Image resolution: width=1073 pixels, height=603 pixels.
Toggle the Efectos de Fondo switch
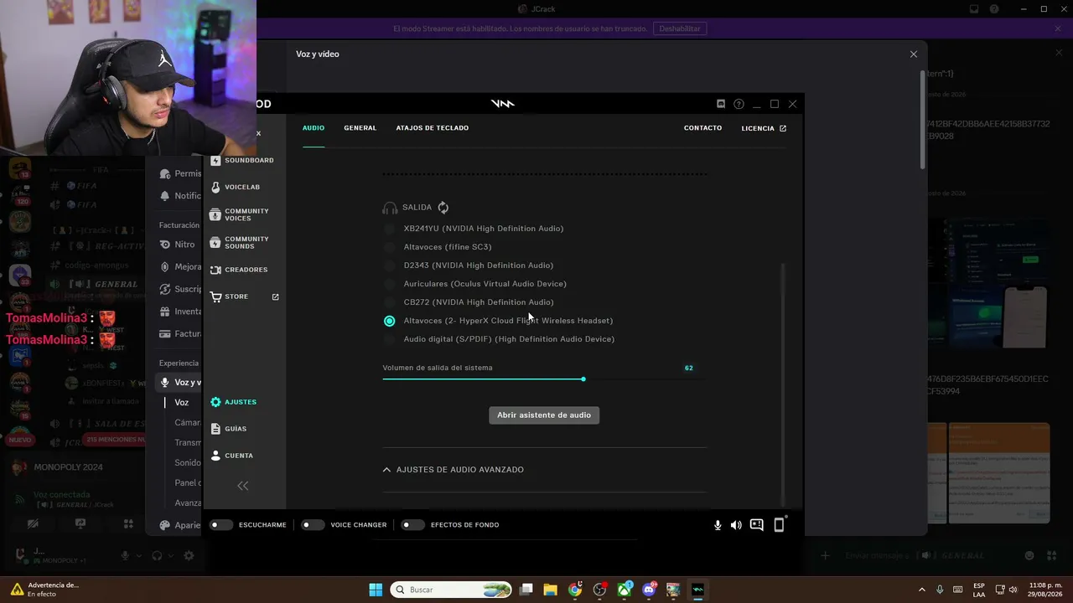(x=412, y=525)
